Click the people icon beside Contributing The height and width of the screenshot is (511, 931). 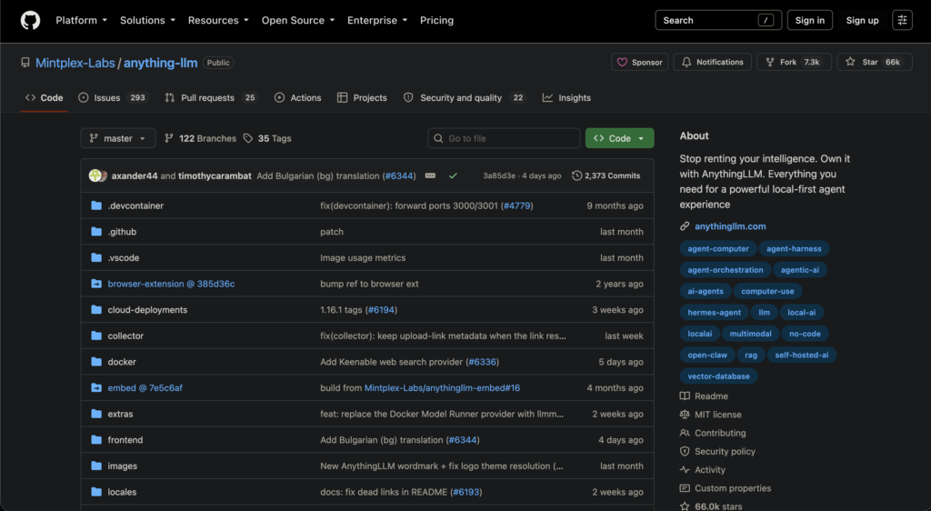[x=685, y=433]
